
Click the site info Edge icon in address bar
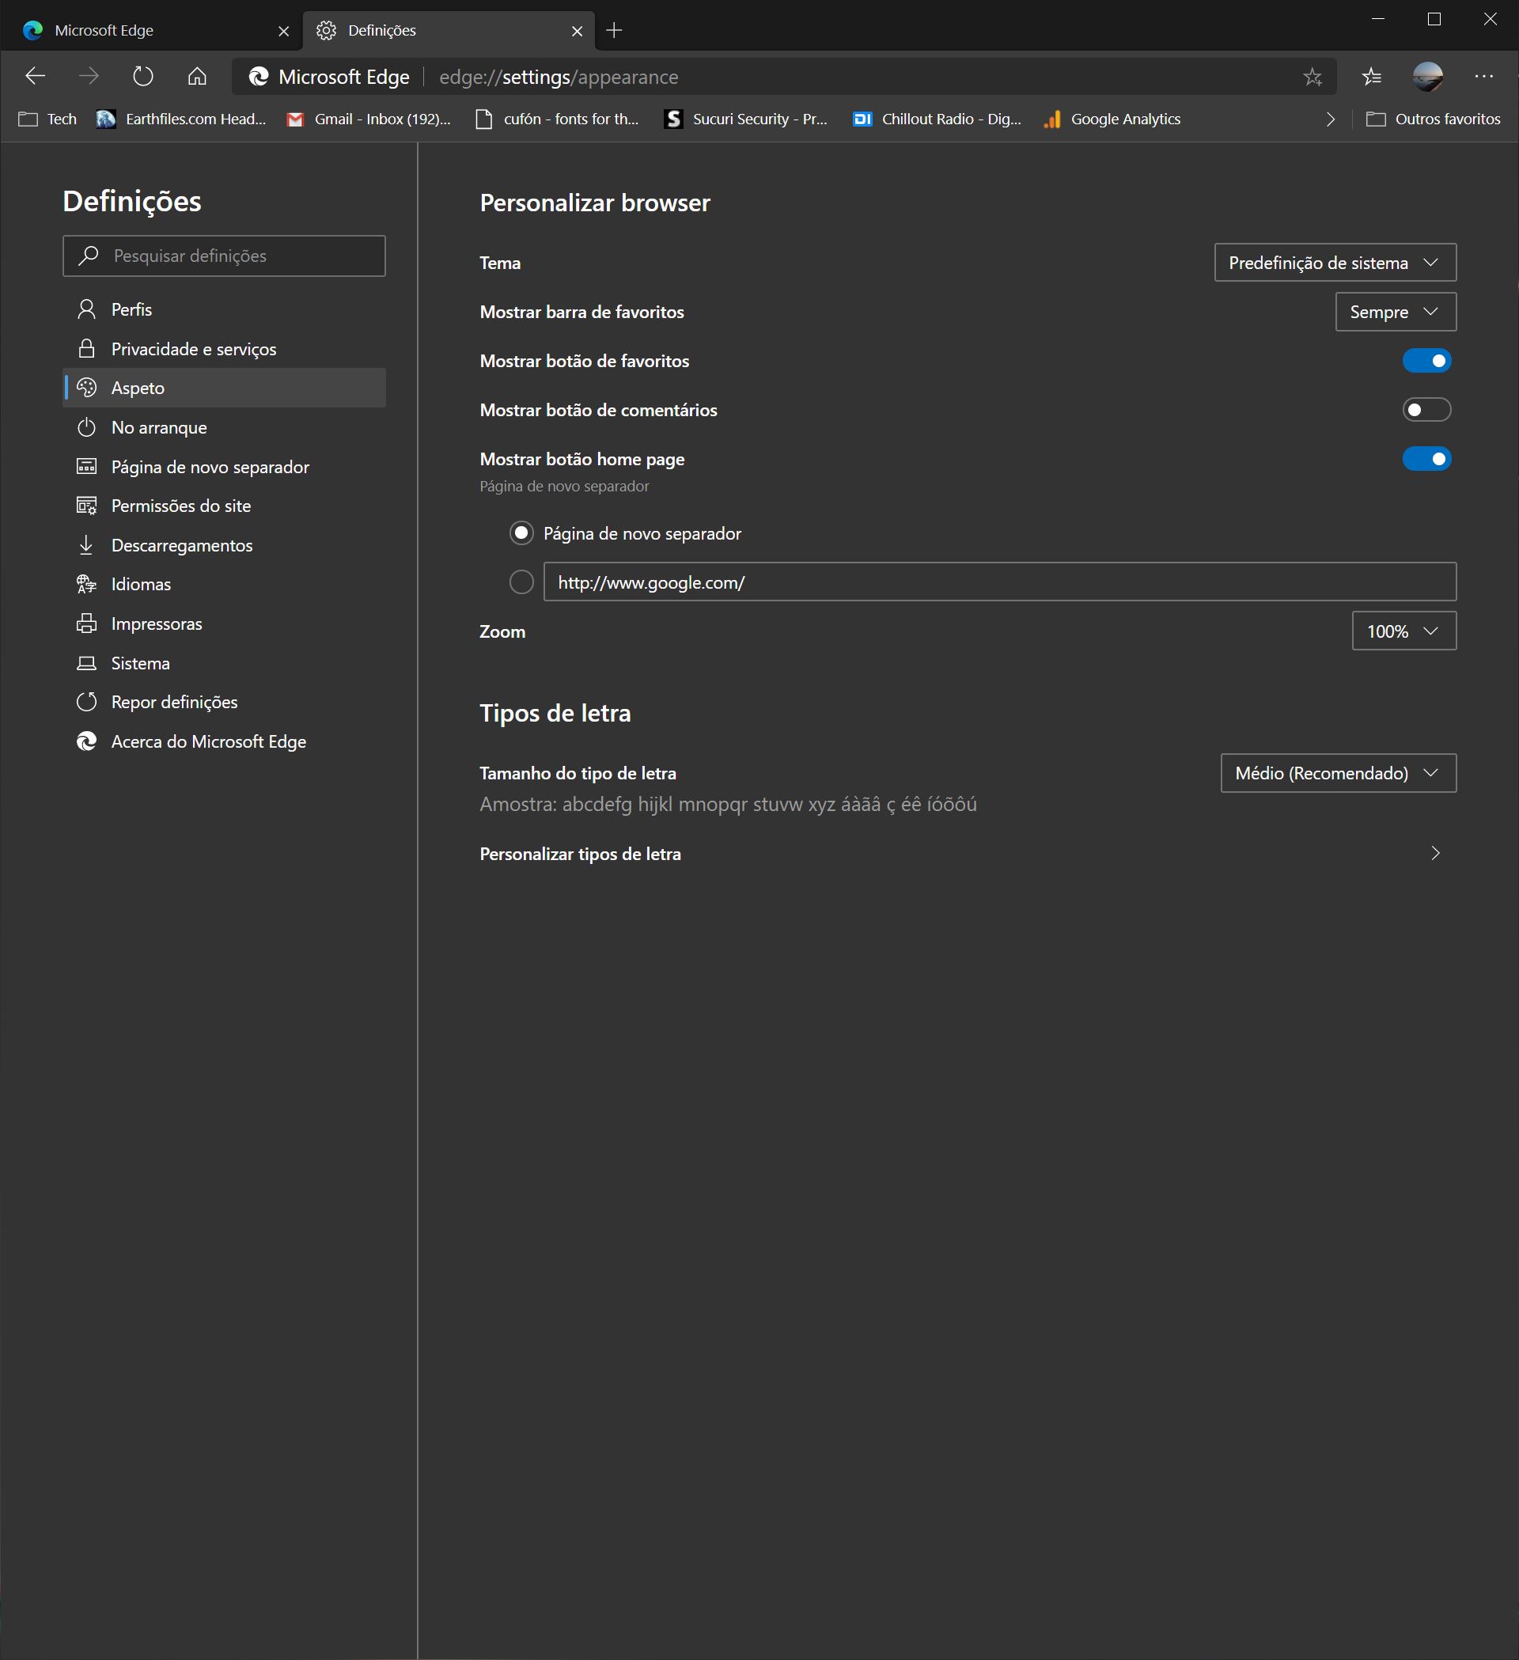[x=259, y=77]
